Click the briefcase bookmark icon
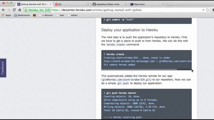This screenshot has height=120, width=214. [34, 15]
